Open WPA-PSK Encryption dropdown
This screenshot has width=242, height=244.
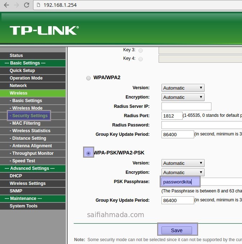point(183,172)
